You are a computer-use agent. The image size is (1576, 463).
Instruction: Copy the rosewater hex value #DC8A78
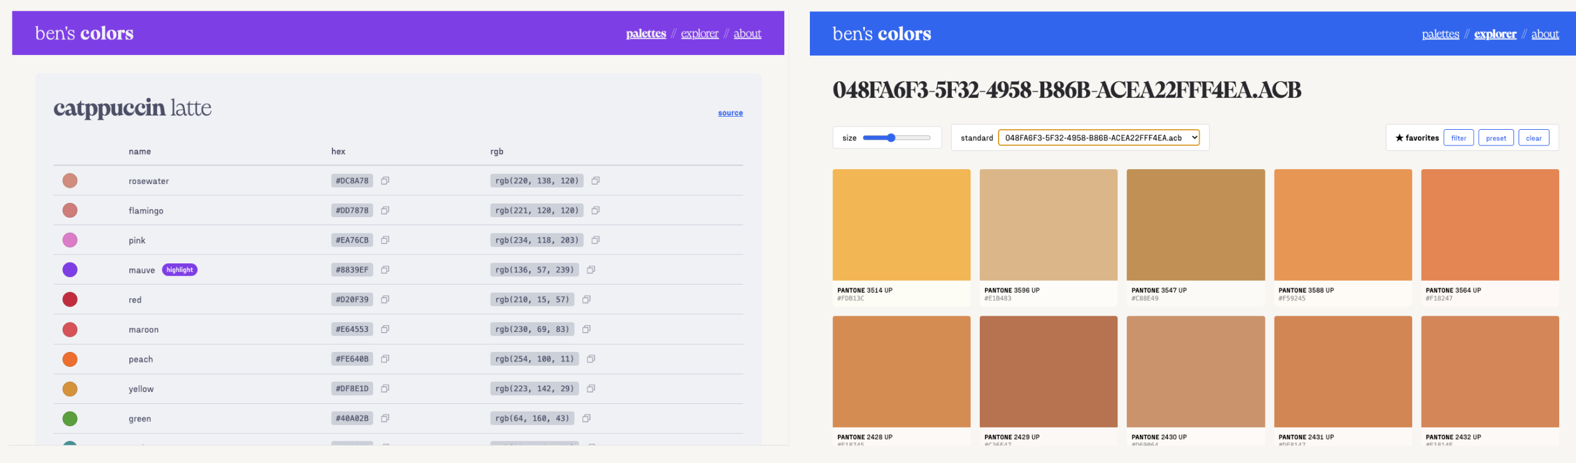tap(385, 181)
